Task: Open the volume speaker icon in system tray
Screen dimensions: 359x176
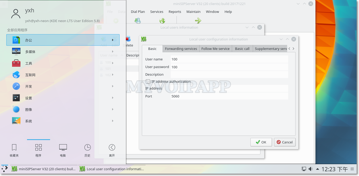Action: 311,169
